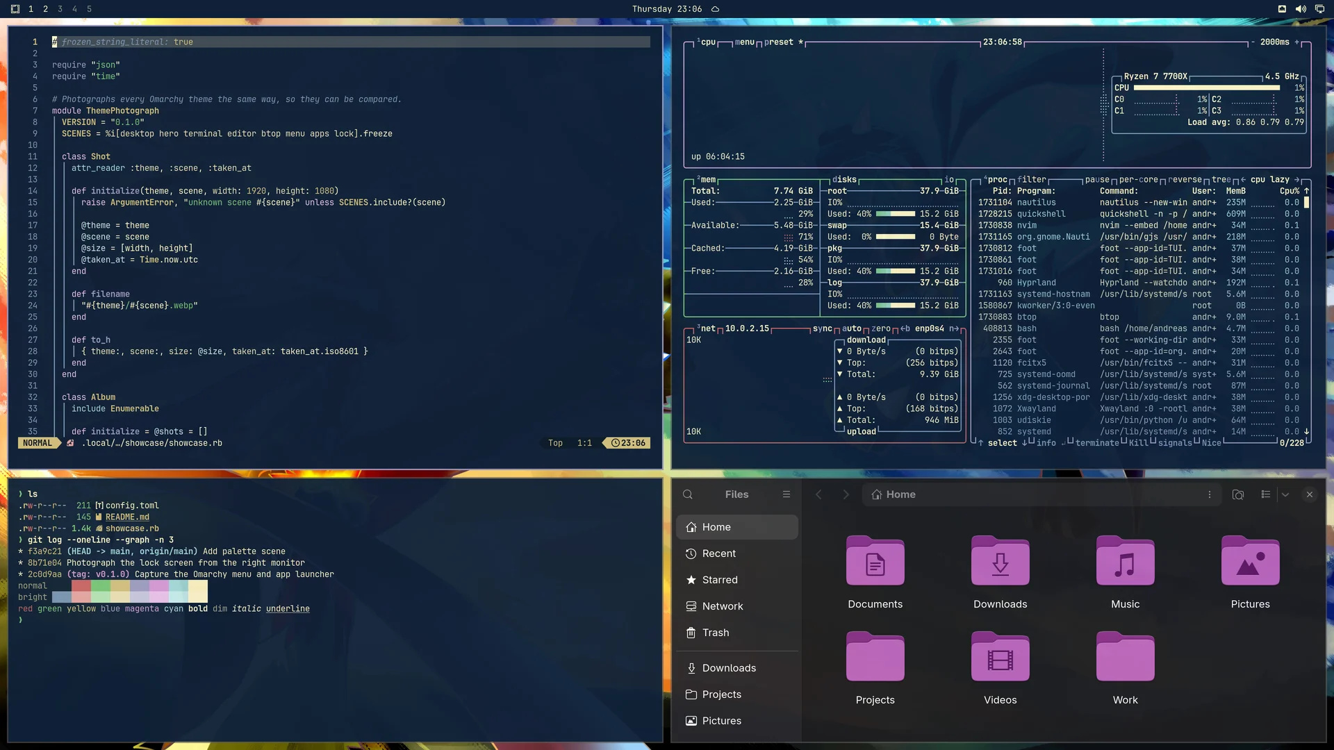The image size is (1334, 750).
Task: Open the display monitor tray icon
Action: click(1319, 9)
